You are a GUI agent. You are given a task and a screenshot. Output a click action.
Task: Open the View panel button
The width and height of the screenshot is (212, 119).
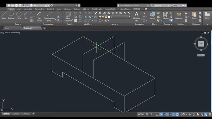(x=207, y=15)
